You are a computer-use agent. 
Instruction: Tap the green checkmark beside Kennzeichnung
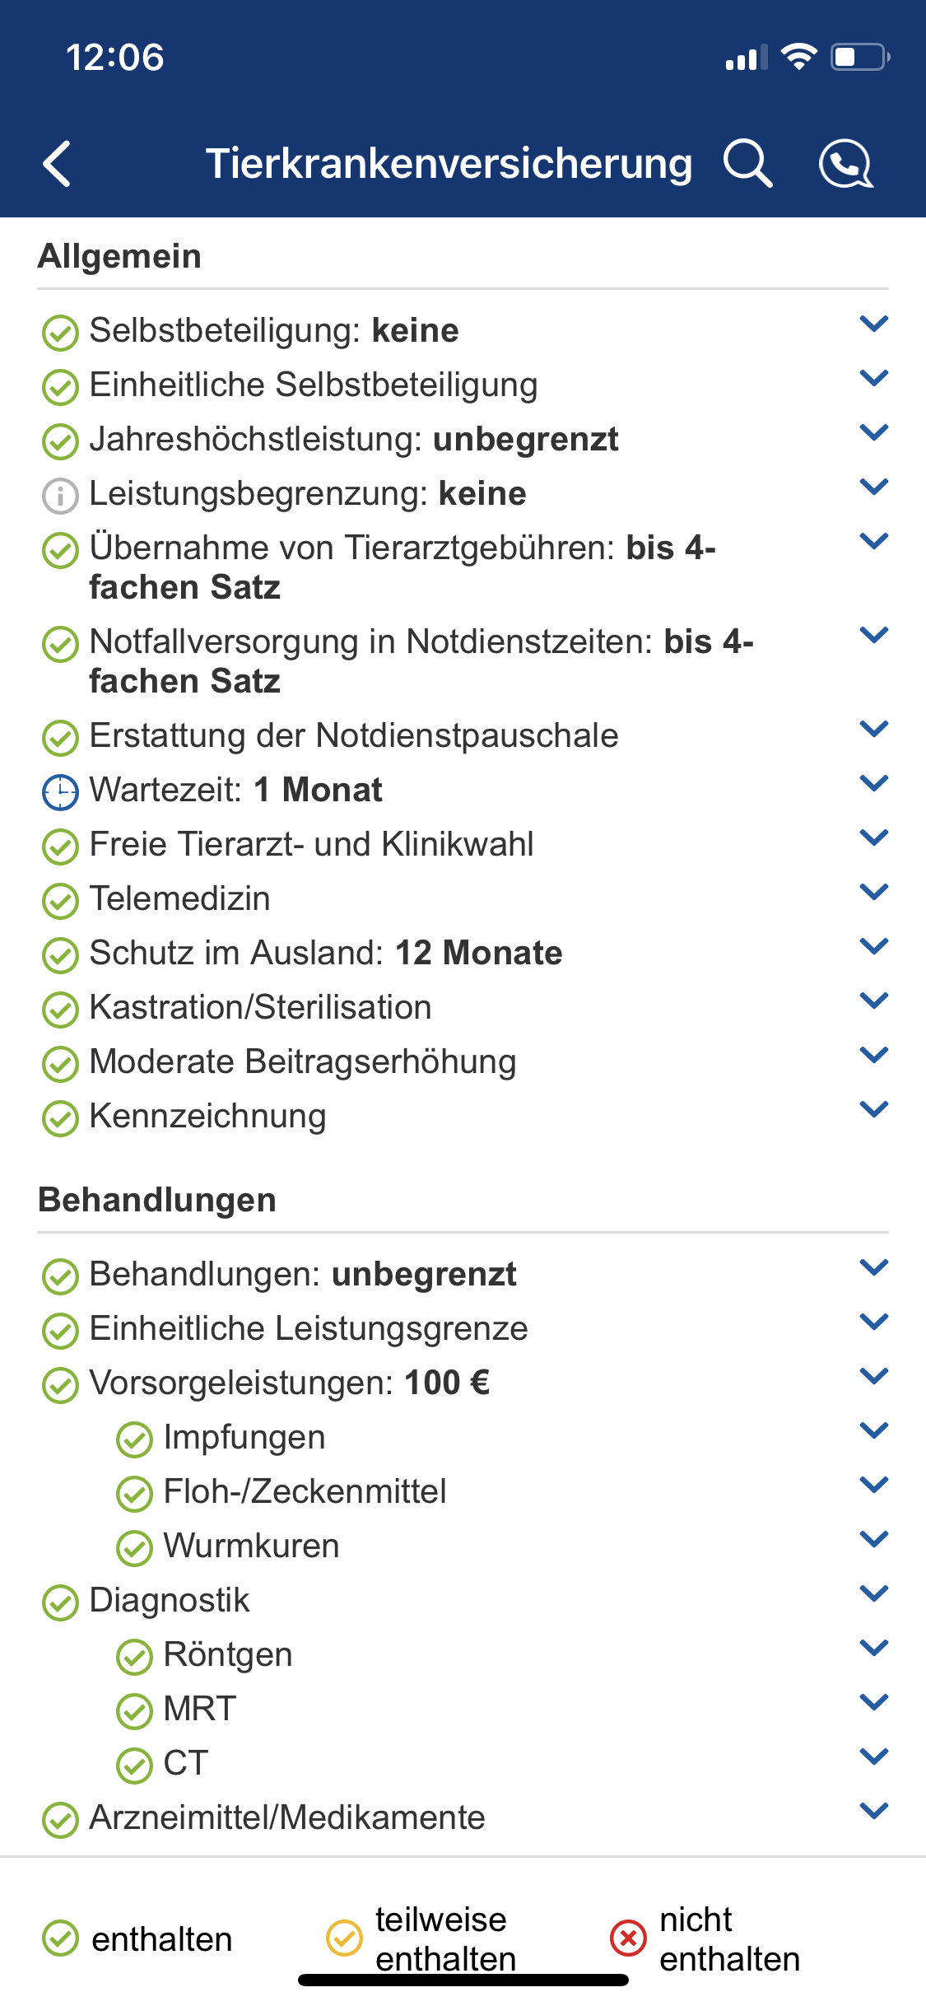pyautogui.click(x=60, y=1118)
